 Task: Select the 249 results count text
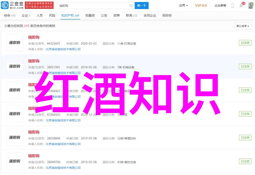[27, 26]
